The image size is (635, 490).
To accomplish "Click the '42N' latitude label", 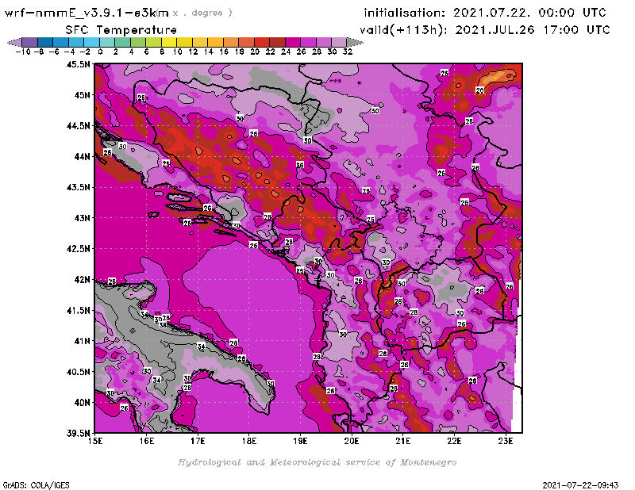I will click(x=82, y=280).
